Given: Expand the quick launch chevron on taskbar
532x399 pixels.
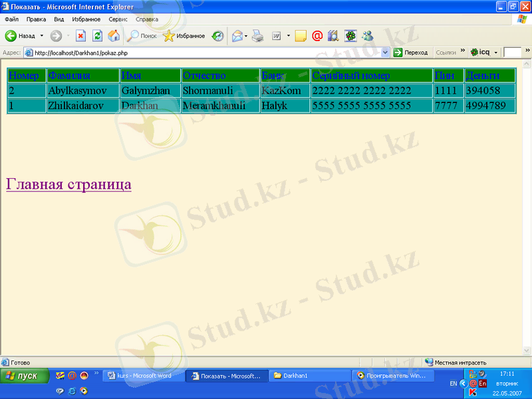Looking at the screenshot, I should point(96,373).
